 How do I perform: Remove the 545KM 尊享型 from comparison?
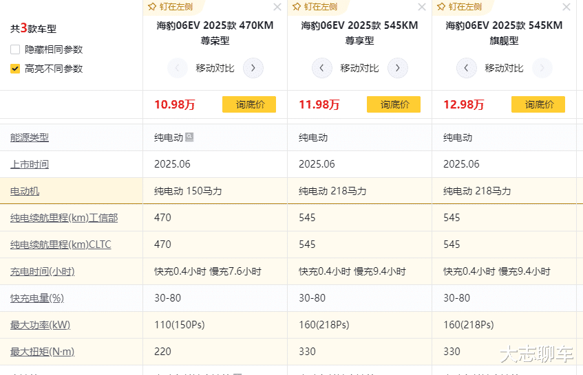421,8
